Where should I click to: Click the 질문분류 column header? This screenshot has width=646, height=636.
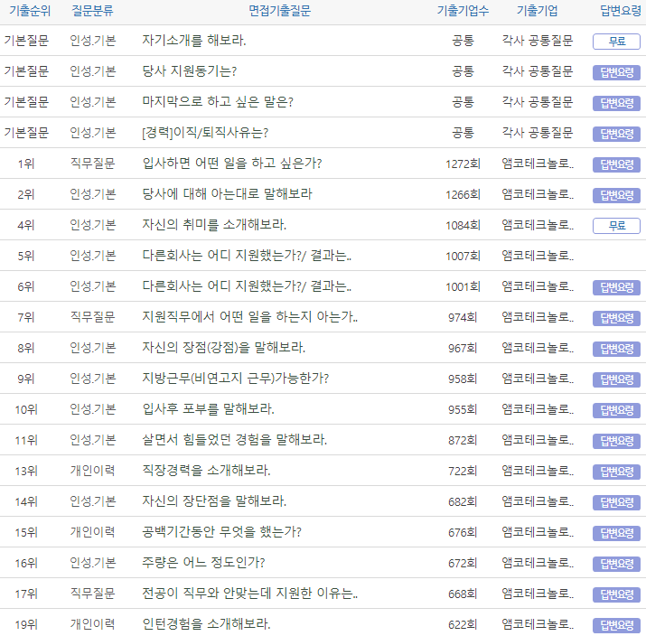(92, 11)
